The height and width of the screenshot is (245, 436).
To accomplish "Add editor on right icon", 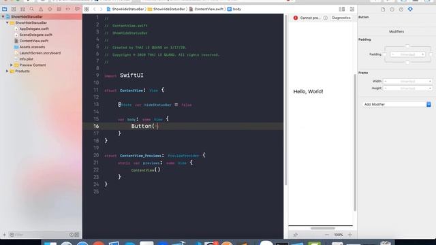I will pyautogui.click(x=352, y=9).
